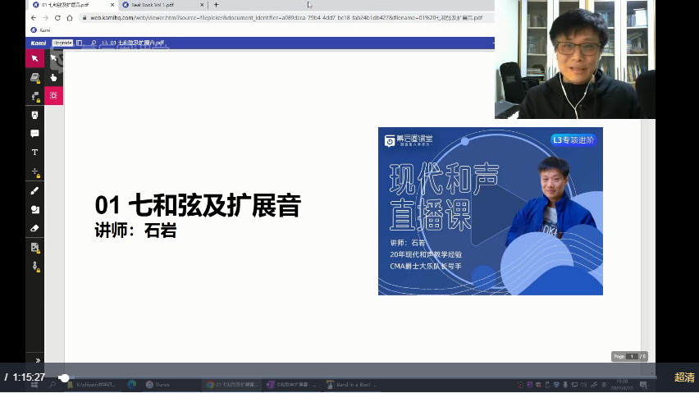This screenshot has height=393, width=699.
Task: Open the locked Equation tool
Action: pyautogui.click(x=34, y=171)
